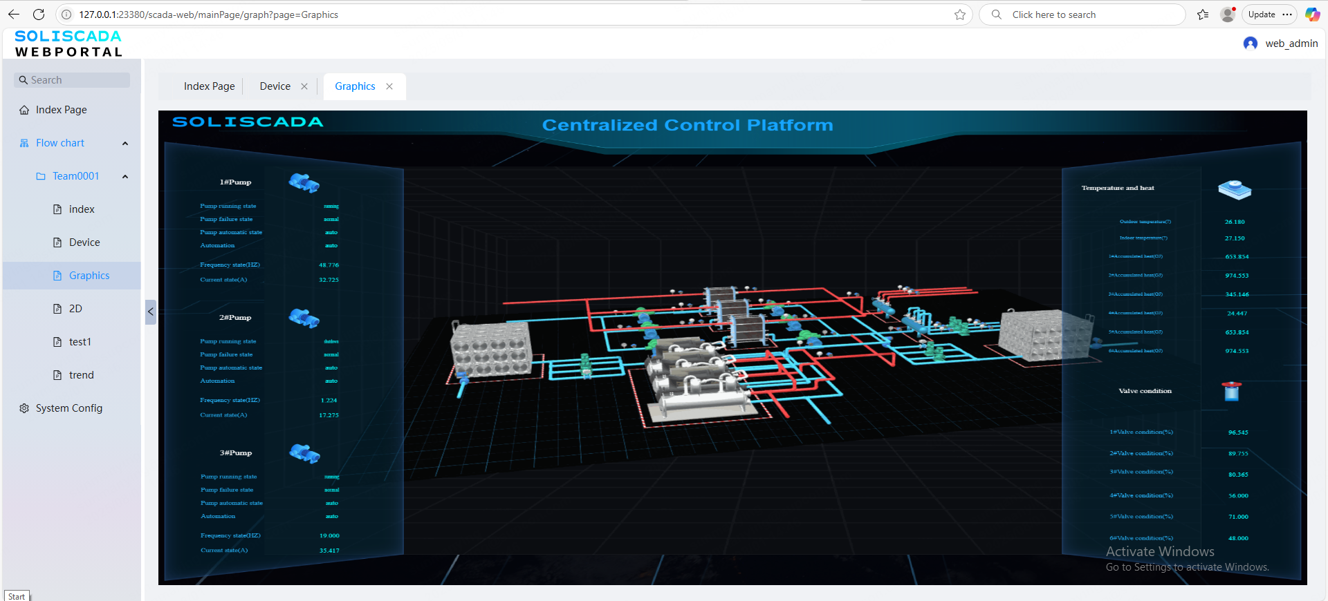Collapse the left sidebar panel
This screenshot has width=1328, height=601.
(150, 312)
